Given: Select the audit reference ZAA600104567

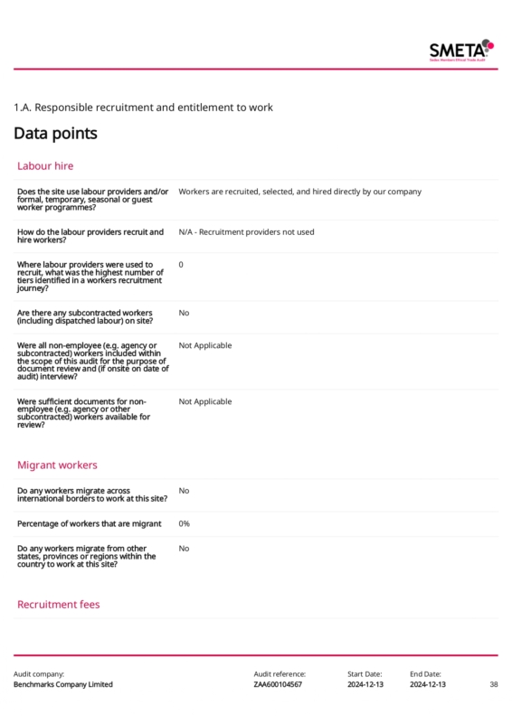Looking at the screenshot, I should (x=278, y=684).
